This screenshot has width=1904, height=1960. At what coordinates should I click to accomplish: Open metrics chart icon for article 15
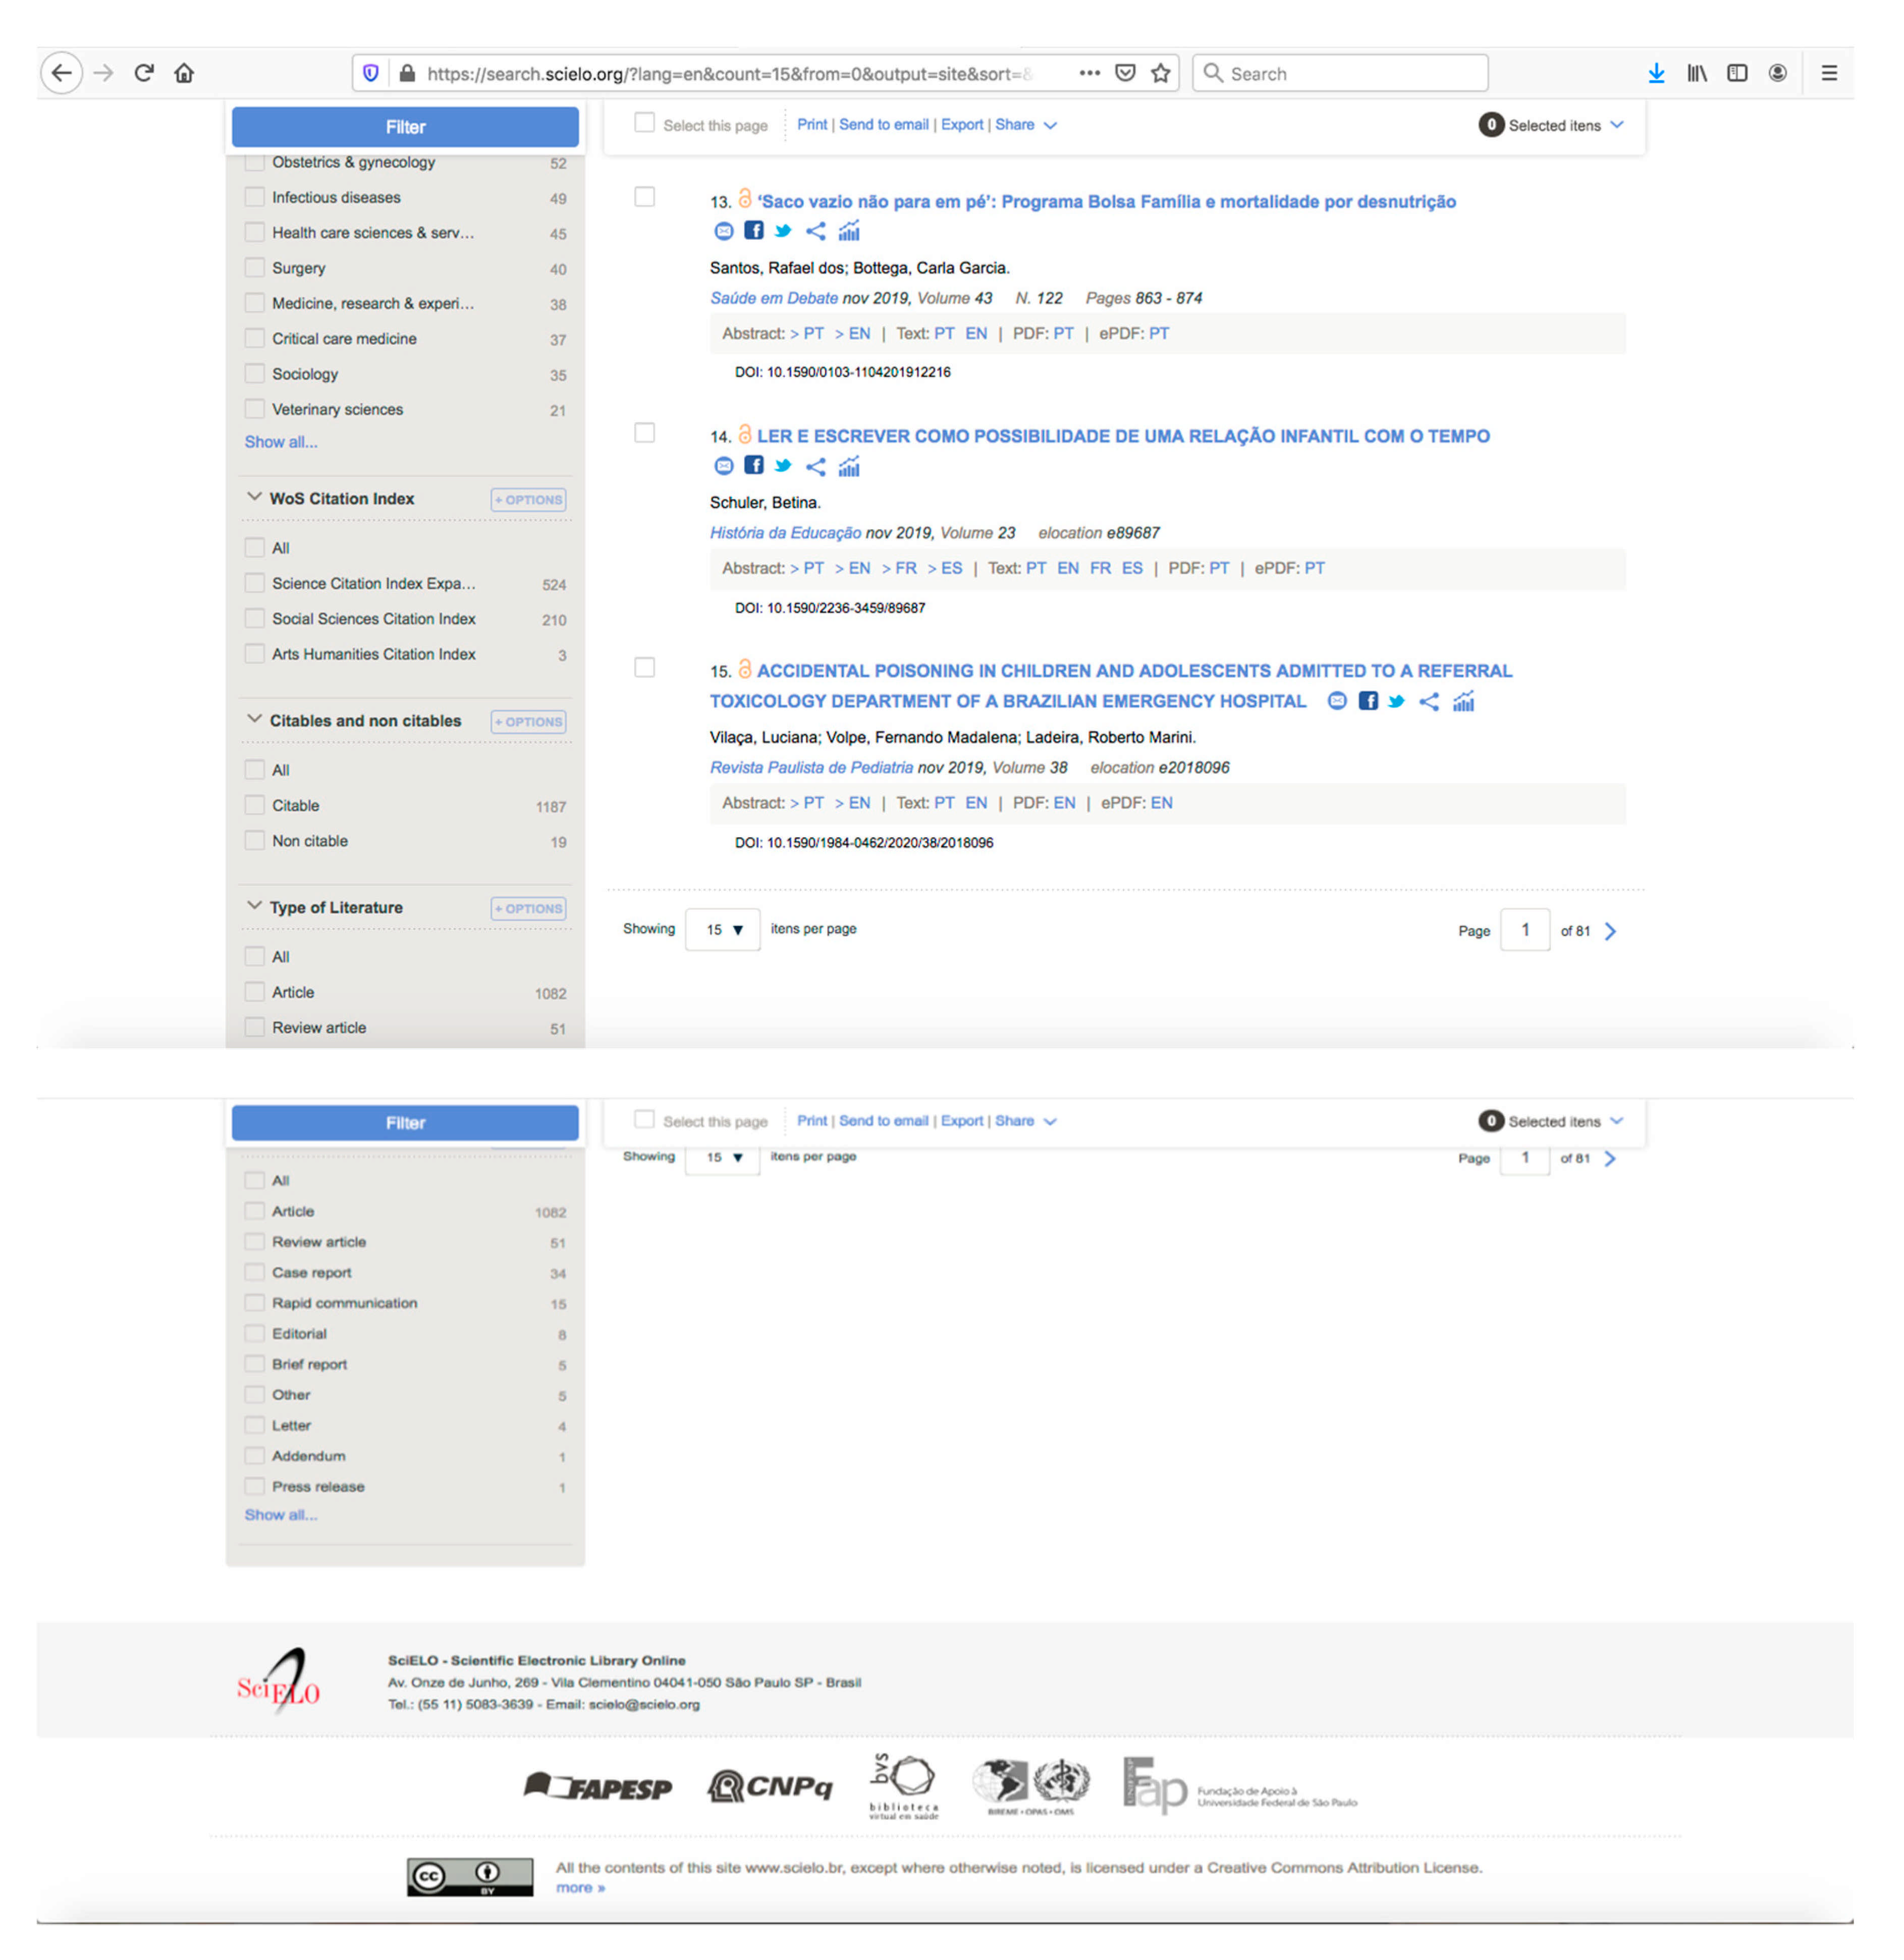tap(1463, 701)
